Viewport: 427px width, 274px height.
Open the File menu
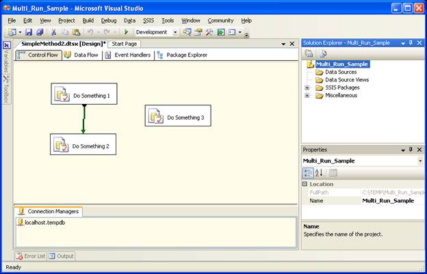(12, 20)
